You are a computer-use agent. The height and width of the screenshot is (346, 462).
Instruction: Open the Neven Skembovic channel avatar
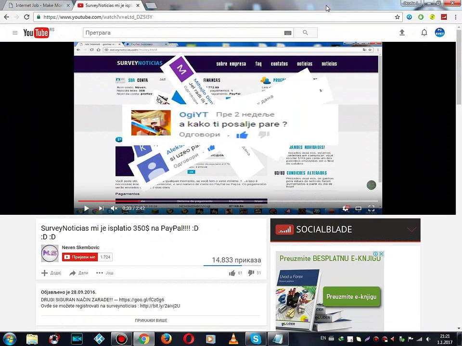[50, 253]
